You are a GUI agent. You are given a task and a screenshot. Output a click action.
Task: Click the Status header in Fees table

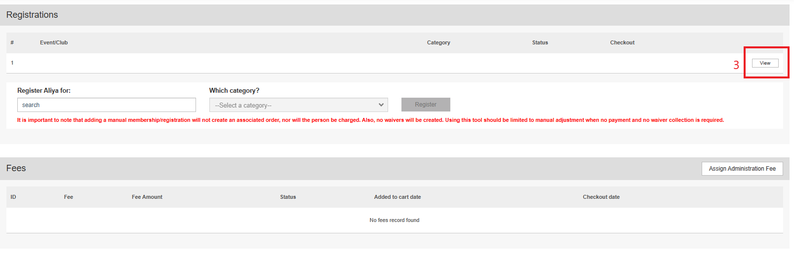[288, 197]
